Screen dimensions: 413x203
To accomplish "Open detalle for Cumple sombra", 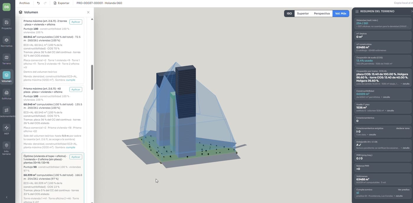I will (399, 196).
